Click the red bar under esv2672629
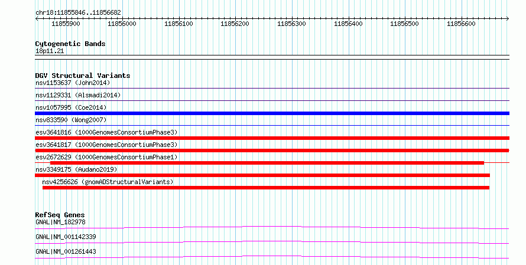 click(267, 163)
